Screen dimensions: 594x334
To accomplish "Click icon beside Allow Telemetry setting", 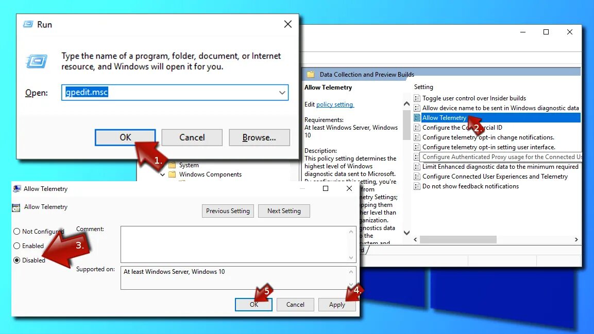I will 417,118.
